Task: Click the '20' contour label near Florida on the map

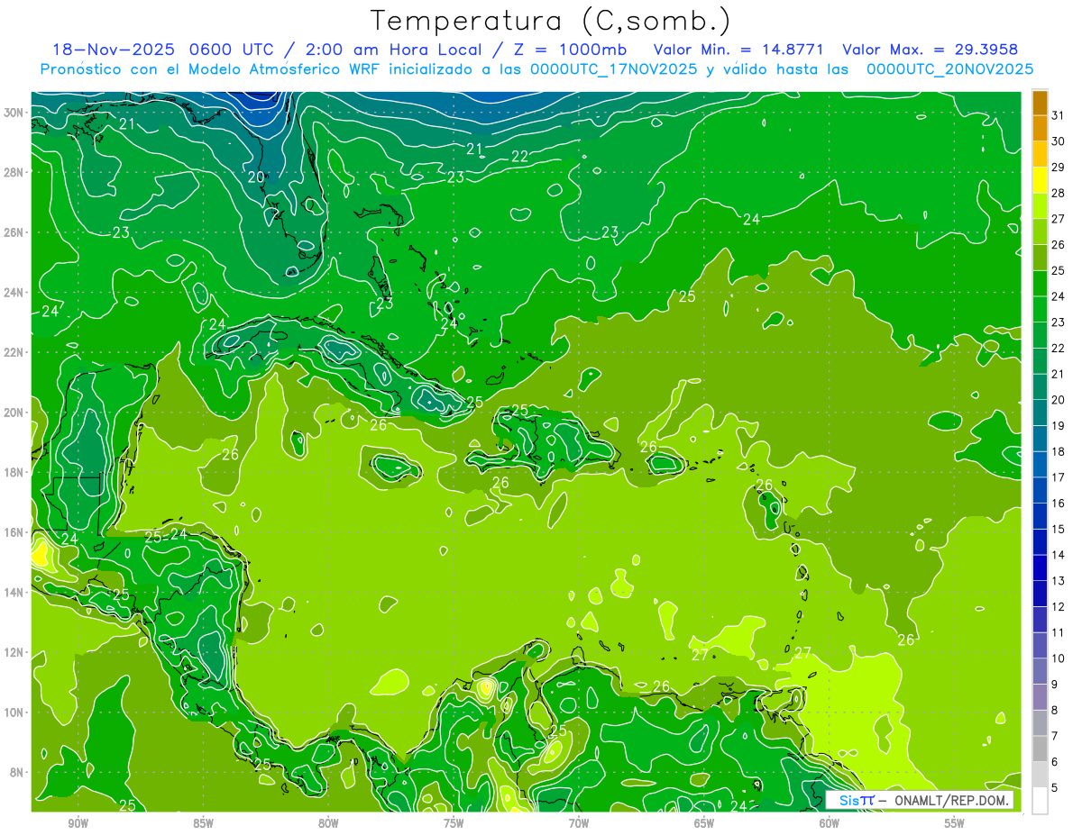Action: tap(256, 177)
